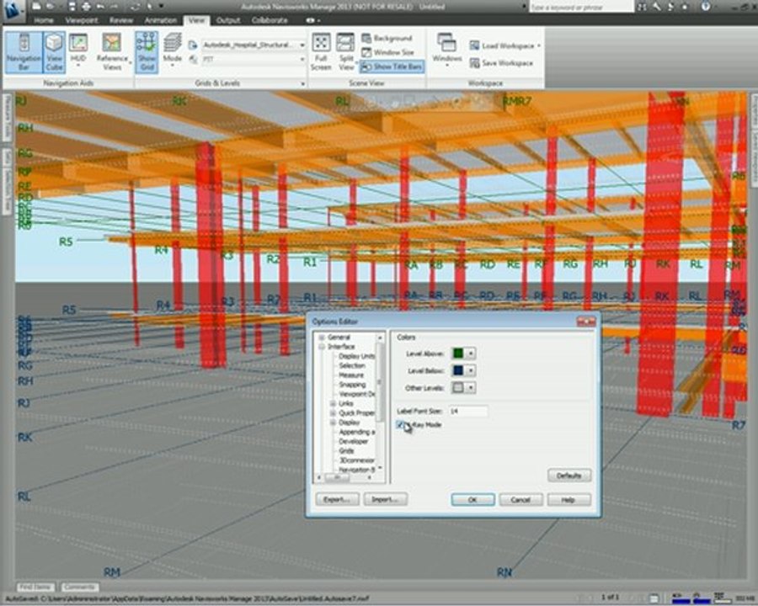Open Level Above color dropdown
Image resolution: width=758 pixels, height=606 pixels.
click(470, 353)
